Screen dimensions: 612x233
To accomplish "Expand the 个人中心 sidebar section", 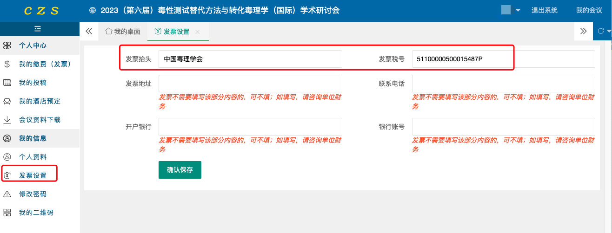I will click(x=33, y=45).
